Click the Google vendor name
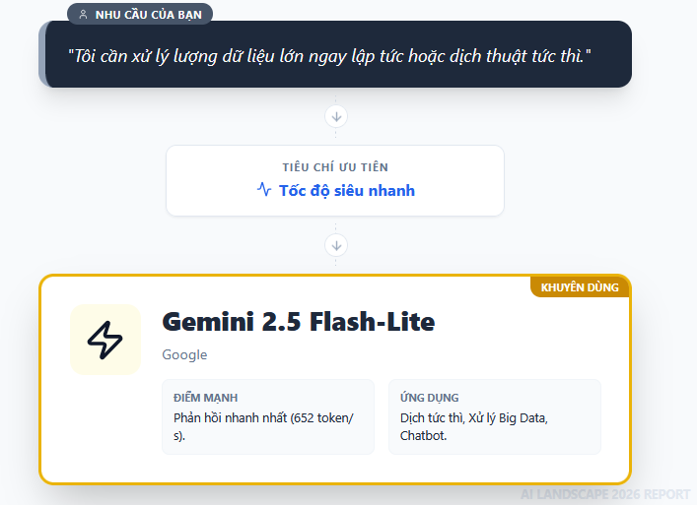Image resolution: width=697 pixels, height=505 pixels. pyautogui.click(x=184, y=354)
